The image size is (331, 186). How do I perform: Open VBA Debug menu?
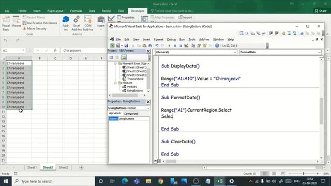click(x=171, y=39)
